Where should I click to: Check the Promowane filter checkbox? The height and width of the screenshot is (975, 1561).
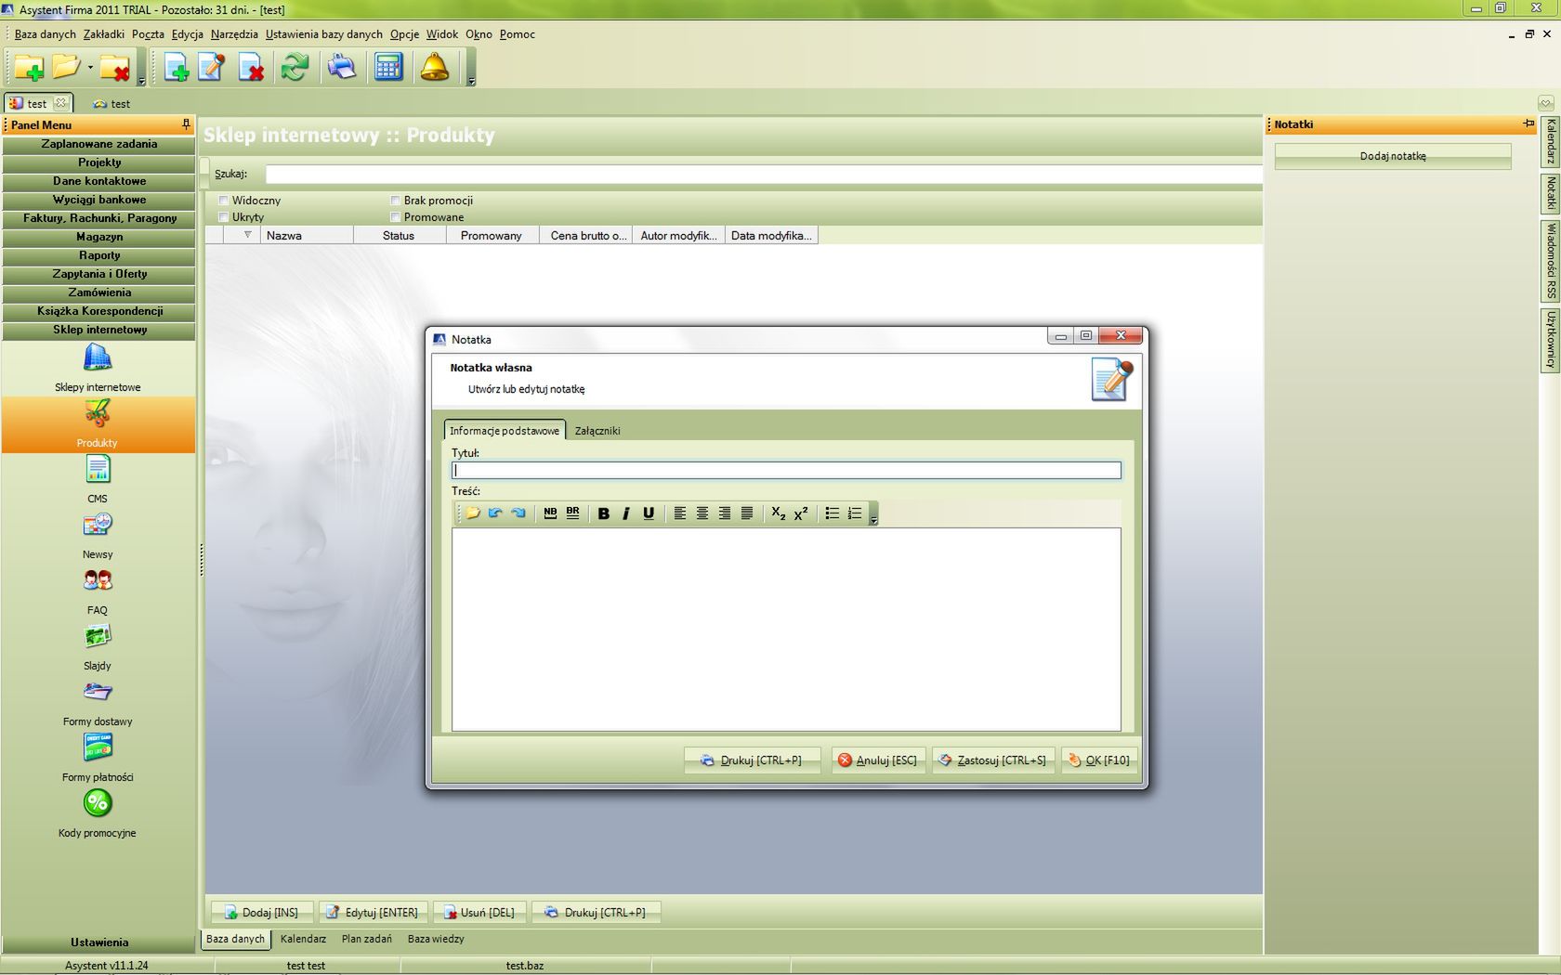coord(396,216)
